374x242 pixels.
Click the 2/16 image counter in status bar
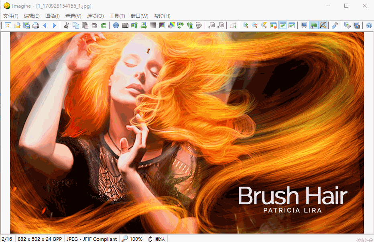coord(7,239)
